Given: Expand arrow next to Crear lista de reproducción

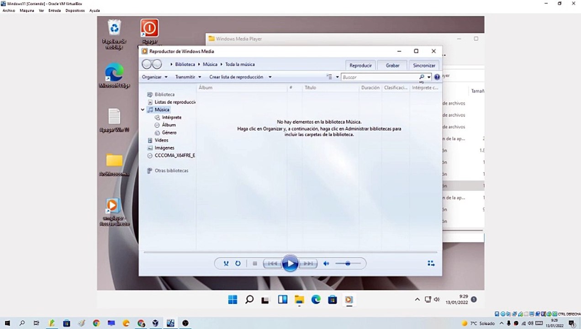Looking at the screenshot, I should pyautogui.click(x=270, y=77).
